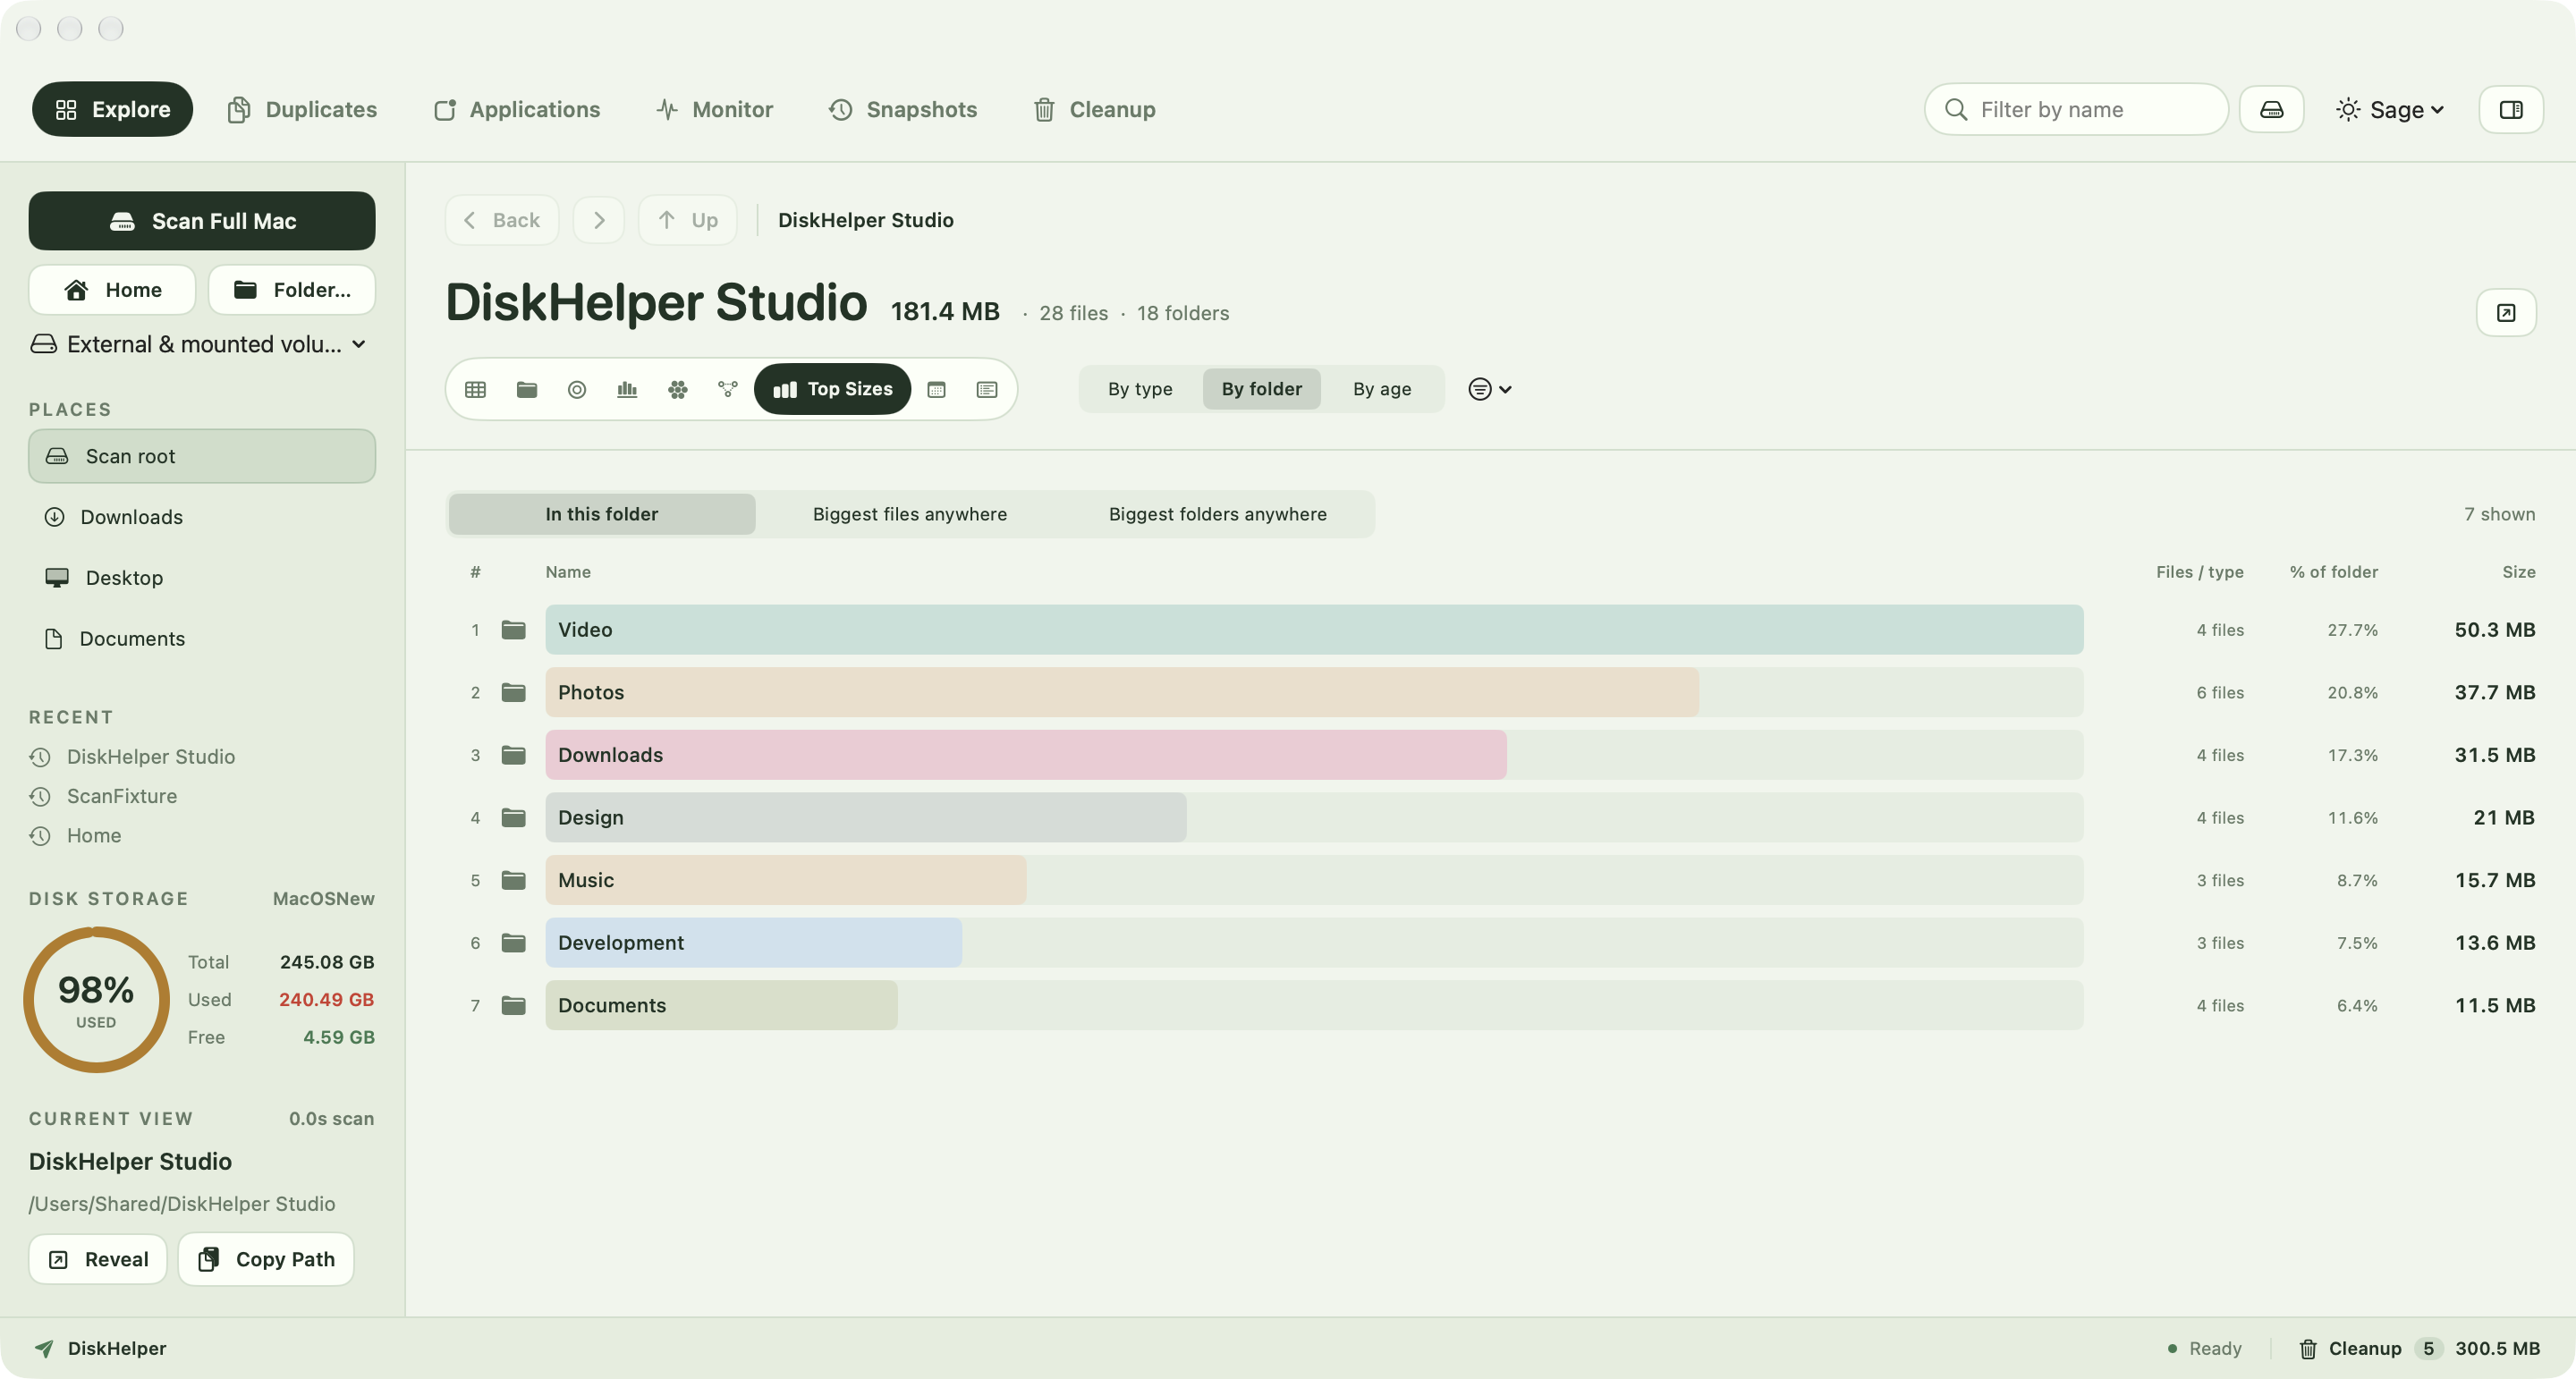Go forward with the right chevron button
Viewport: 2576px width, 1379px height.
598,220
